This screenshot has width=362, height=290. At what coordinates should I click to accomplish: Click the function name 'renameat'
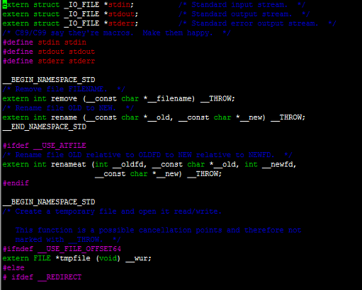click(x=69, y=164)
